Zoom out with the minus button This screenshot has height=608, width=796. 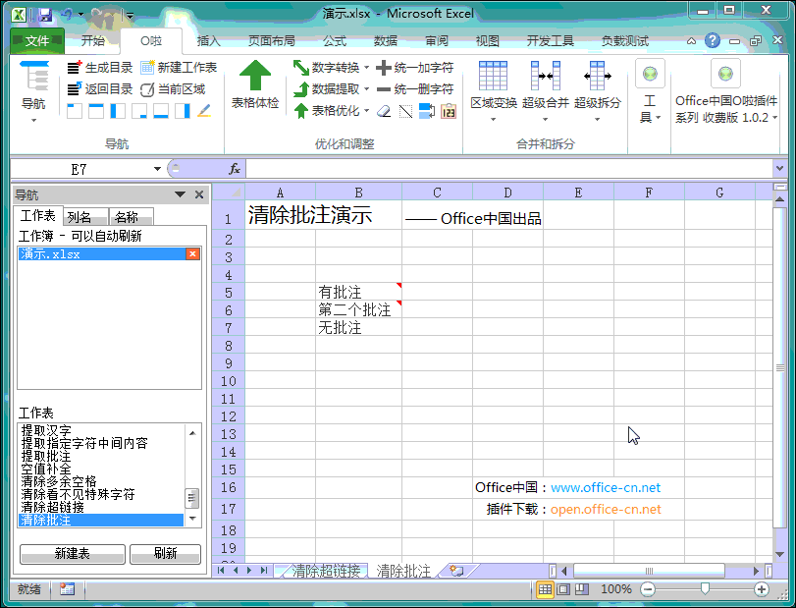click(x=648, y=589)
